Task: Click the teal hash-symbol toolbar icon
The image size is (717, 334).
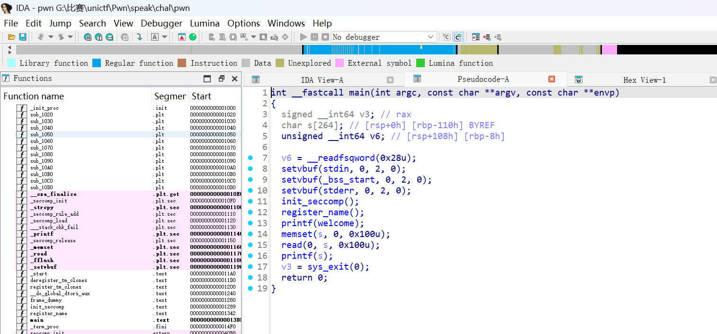Action: (x=88, y=37)
